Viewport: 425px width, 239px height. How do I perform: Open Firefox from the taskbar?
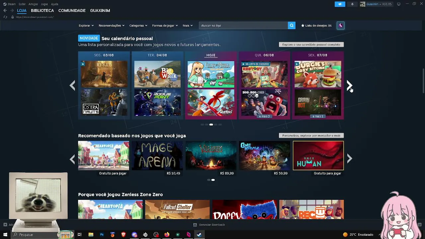167,235
